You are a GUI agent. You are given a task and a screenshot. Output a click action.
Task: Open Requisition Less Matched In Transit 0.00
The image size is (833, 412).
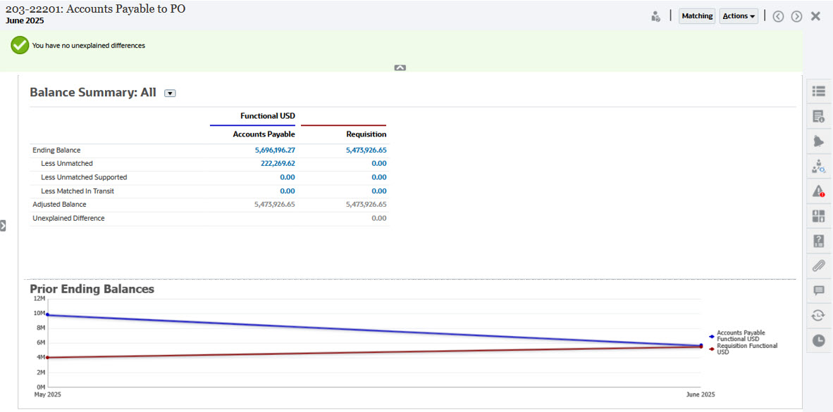[378, 191]
